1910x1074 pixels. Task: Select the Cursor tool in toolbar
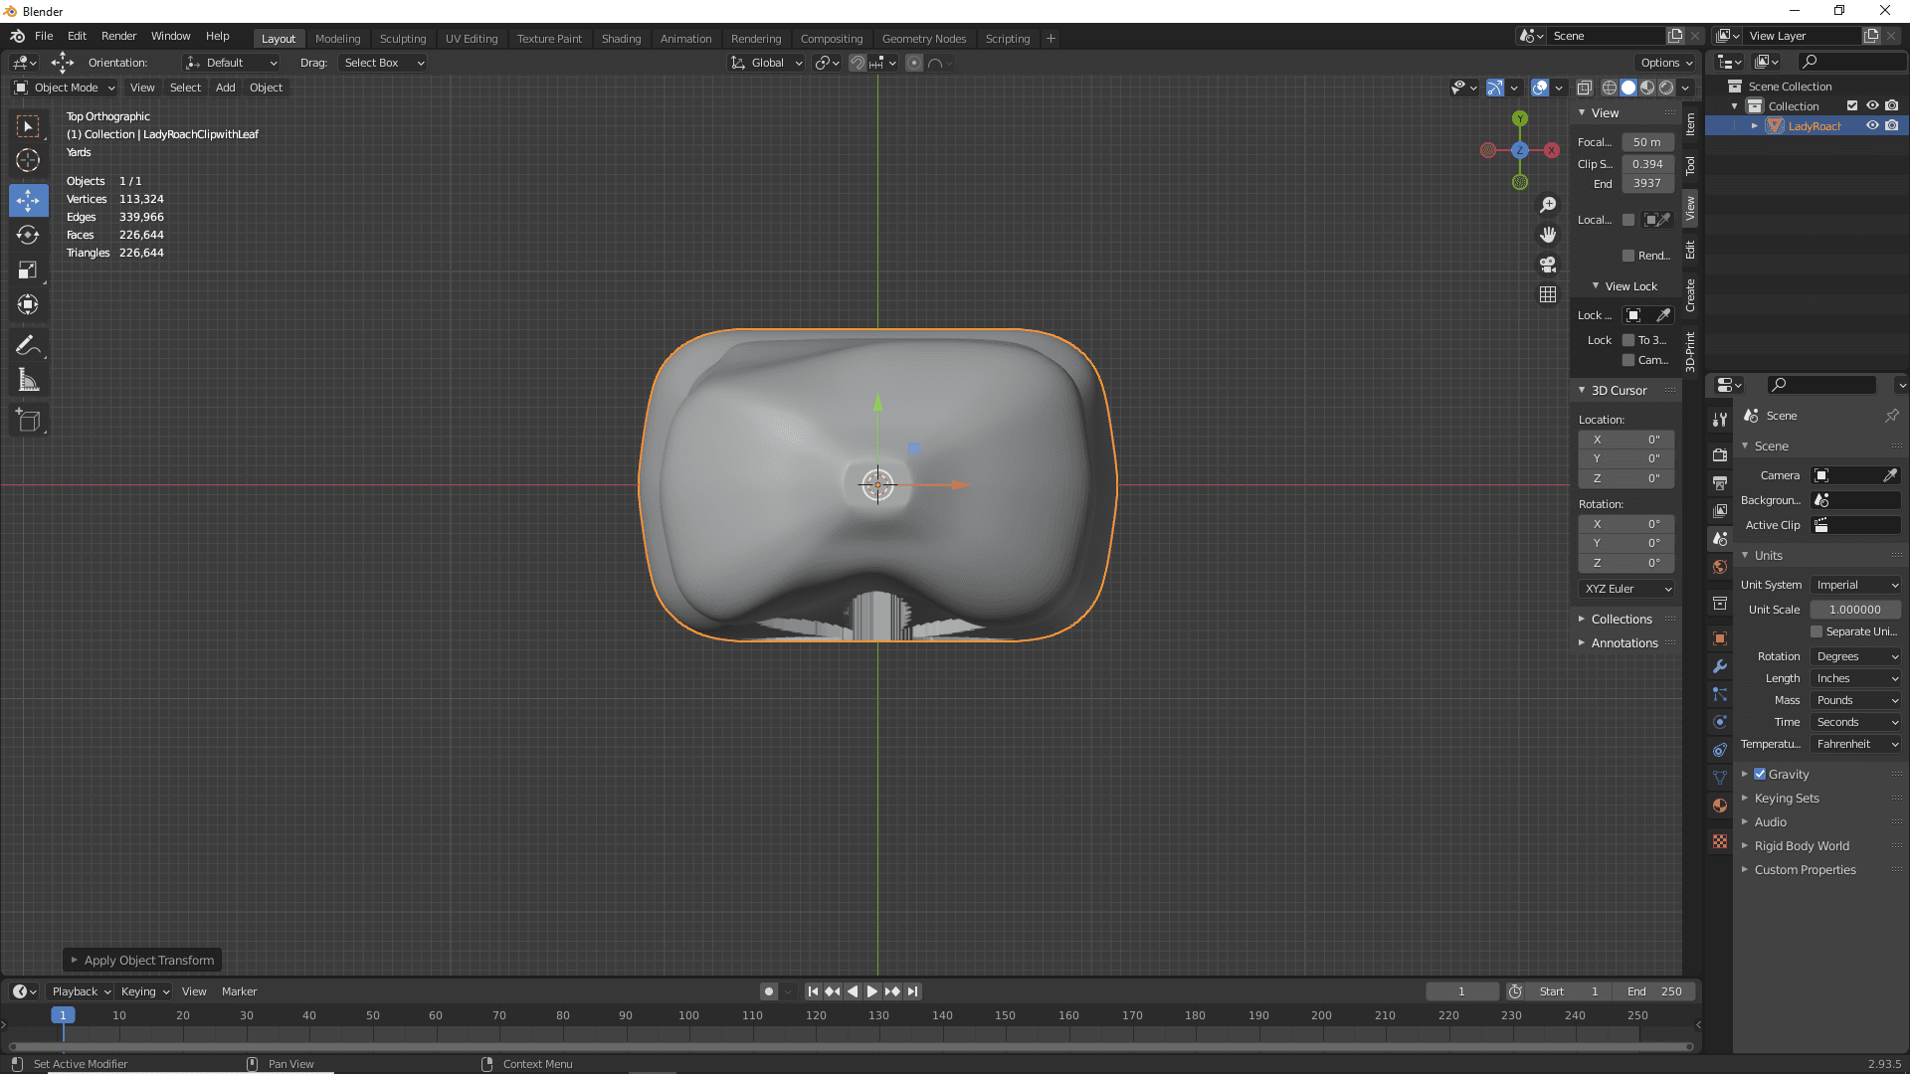[x=29, y=159]
